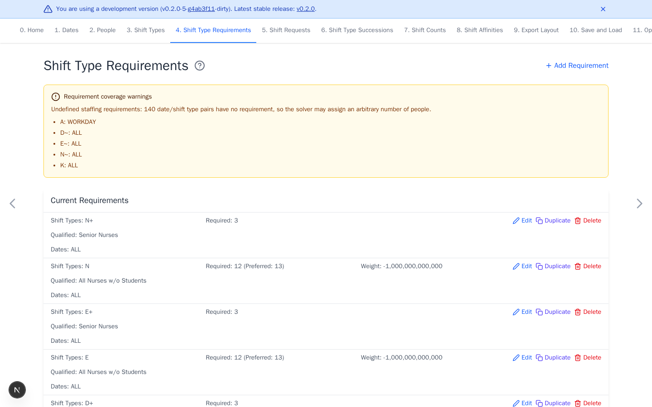Dismiss the development version banner
Screen dimensions: 652x407
603,9
